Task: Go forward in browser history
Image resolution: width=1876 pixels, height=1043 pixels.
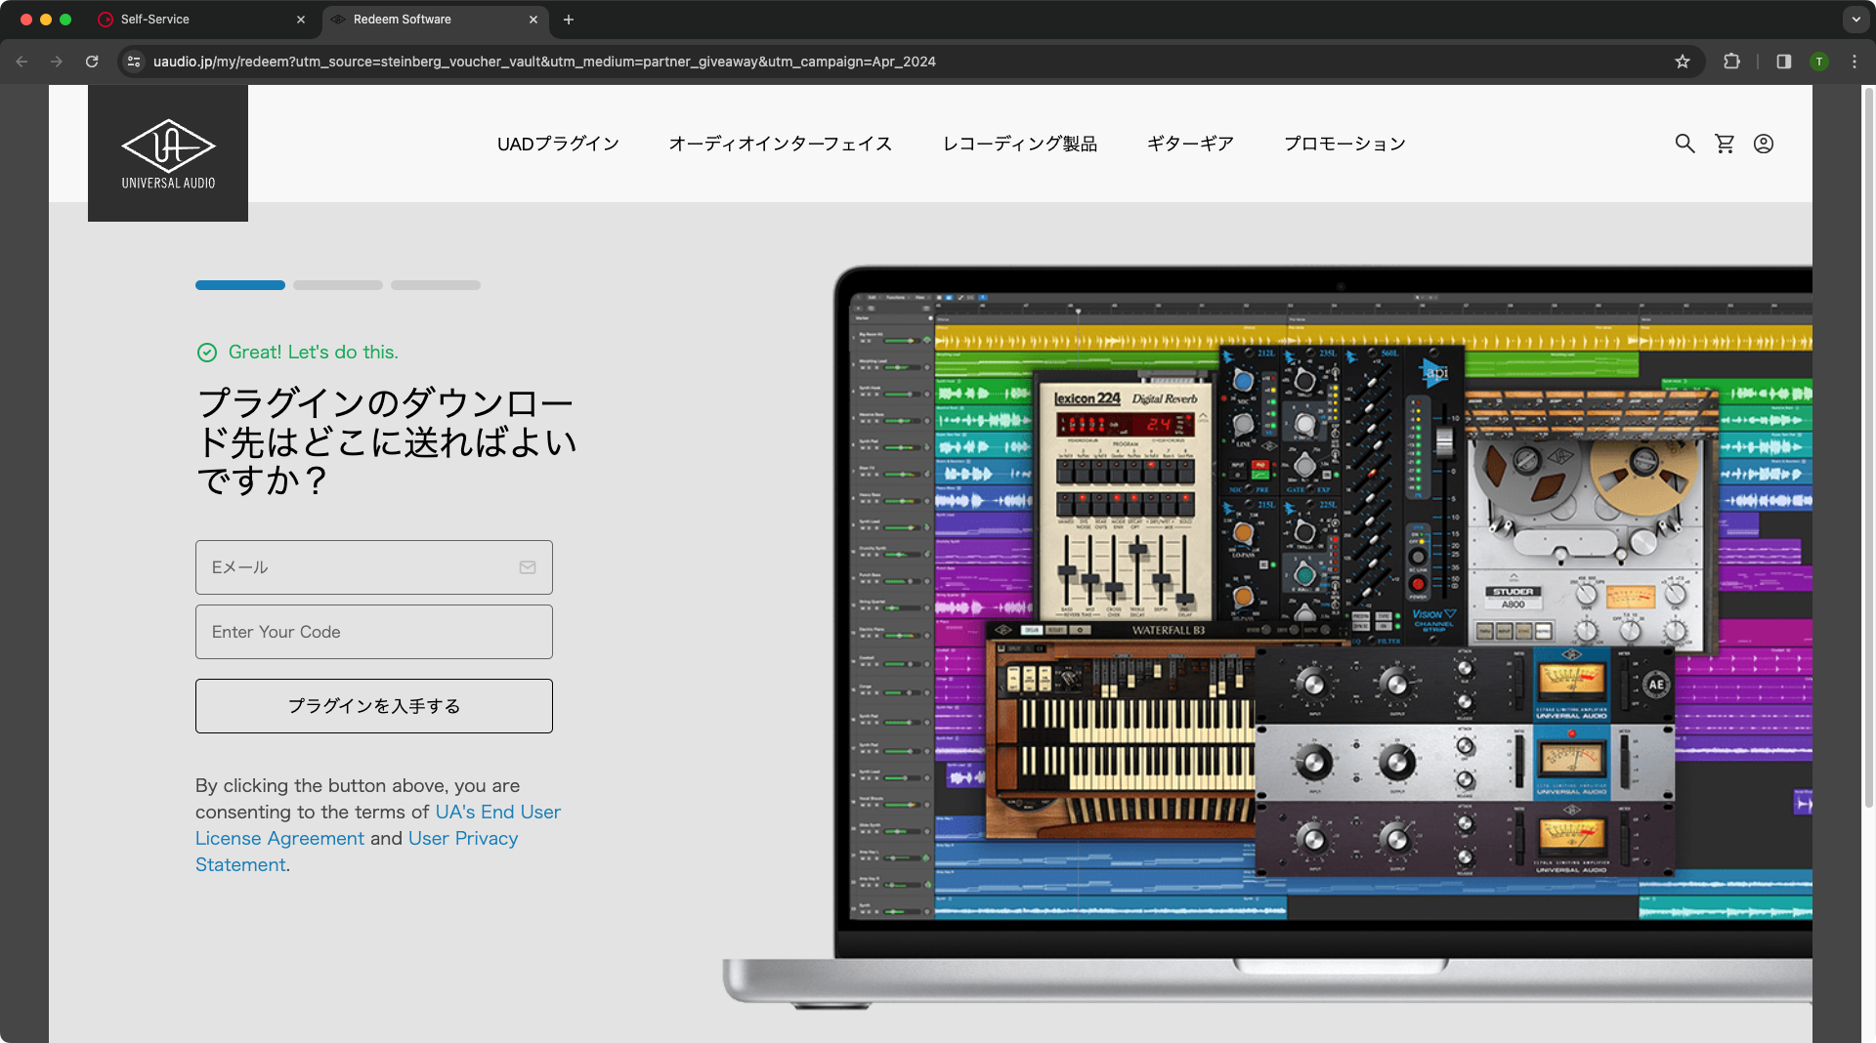Action: 57,62
